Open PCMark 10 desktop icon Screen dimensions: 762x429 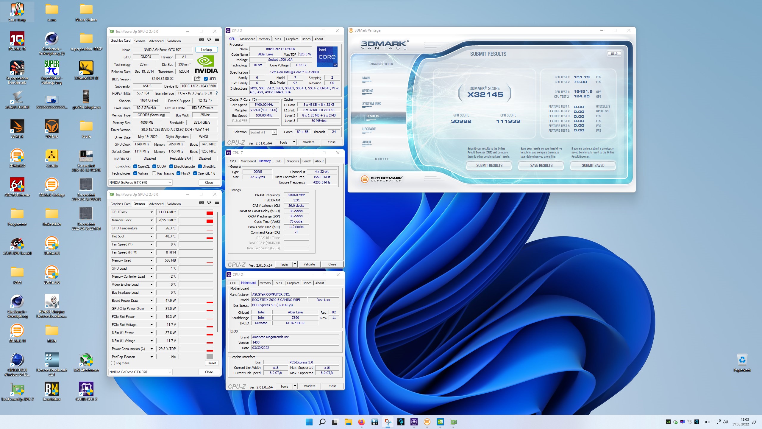tap(17, 41)
